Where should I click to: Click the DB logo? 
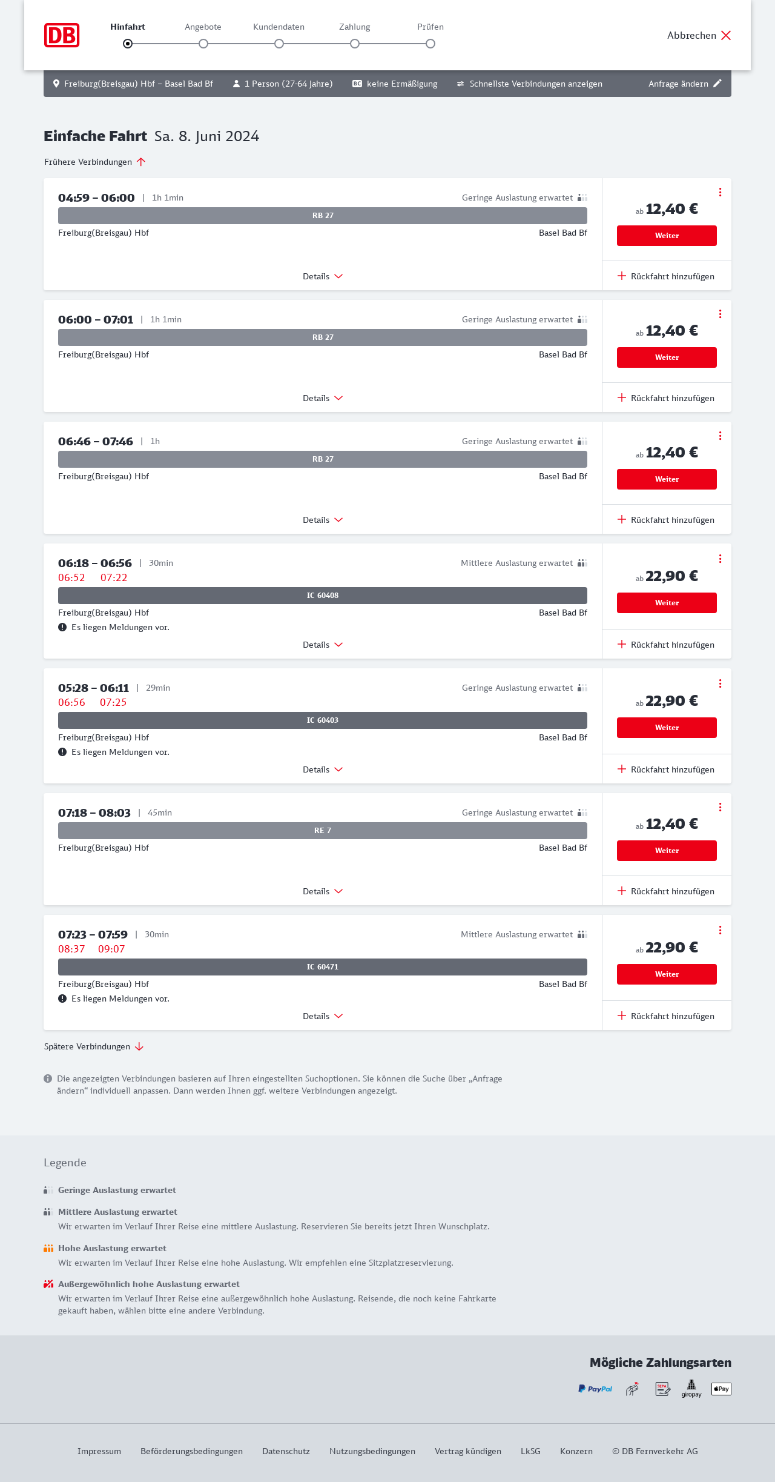pos(62,35)
